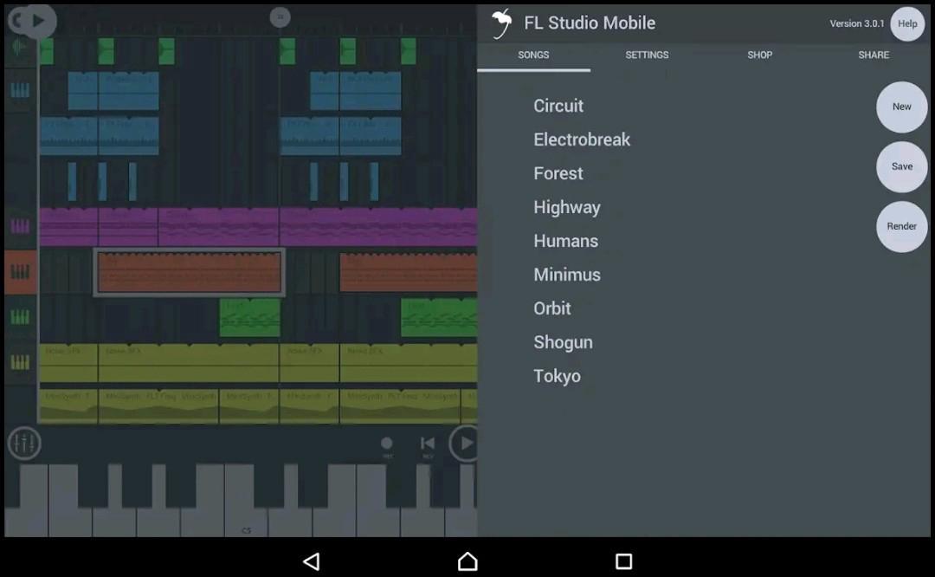Select the yellow instrument track icon
This screenshot has height=577, width=935.
pyautogui.click(x=19, y=364)
